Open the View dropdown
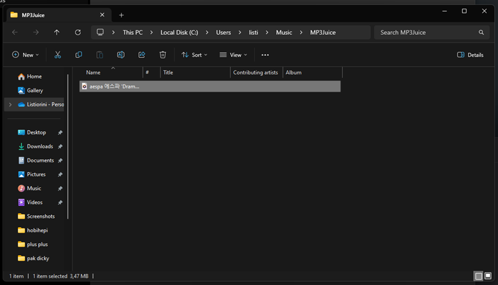Viewport: 498px width, 285px height. coord(233,55)
